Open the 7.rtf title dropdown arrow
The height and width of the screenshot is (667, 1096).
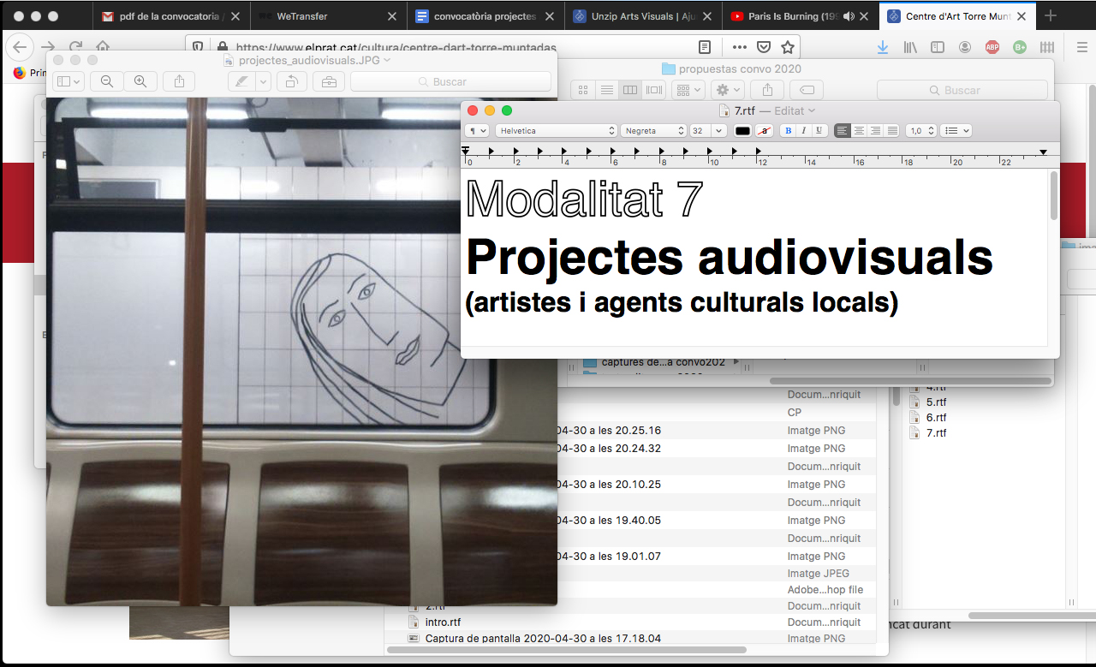pos(812,110)
